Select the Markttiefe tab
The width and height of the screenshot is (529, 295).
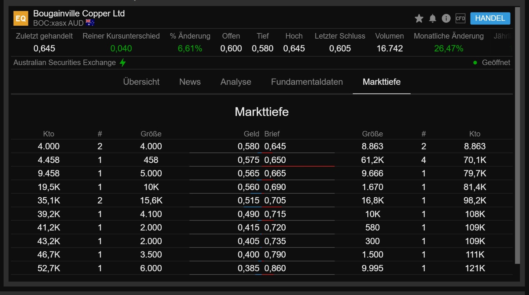382,82
